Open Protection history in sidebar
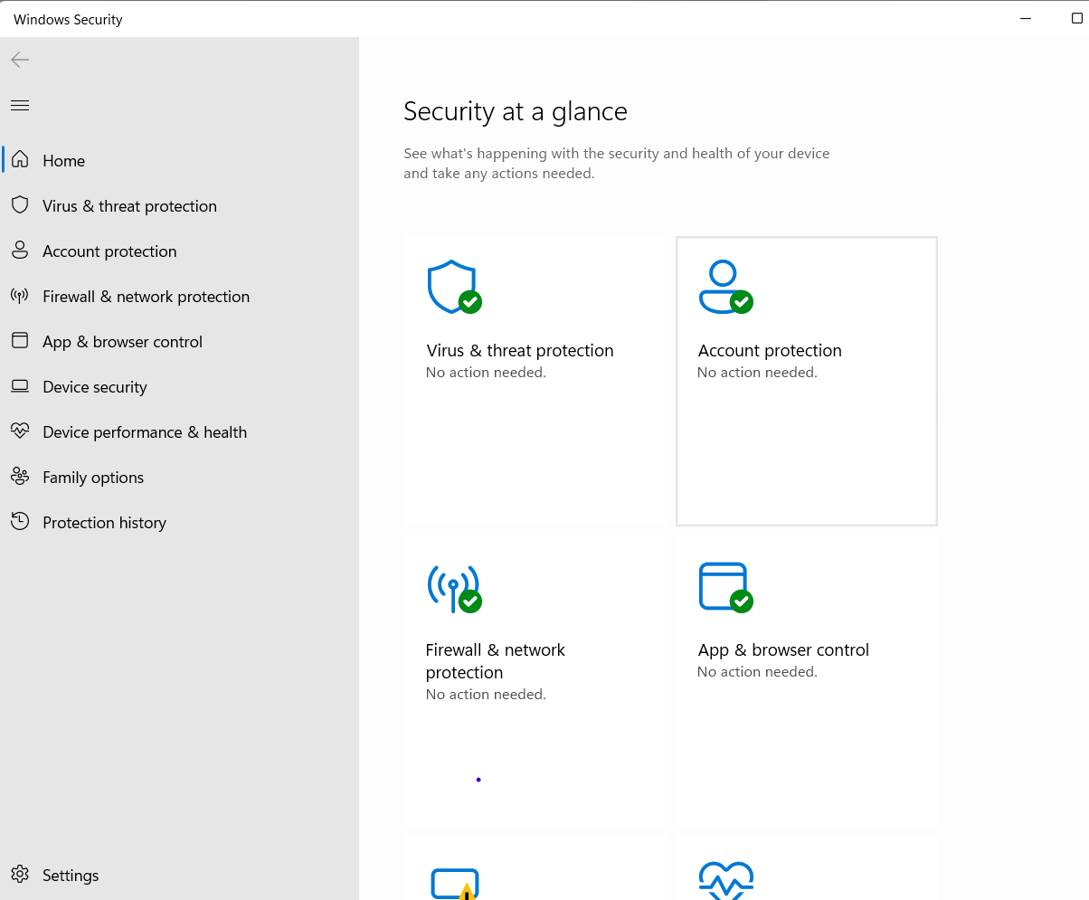Screen dimensions: 1089x900 pyautogui.click(x=104, y=523)
